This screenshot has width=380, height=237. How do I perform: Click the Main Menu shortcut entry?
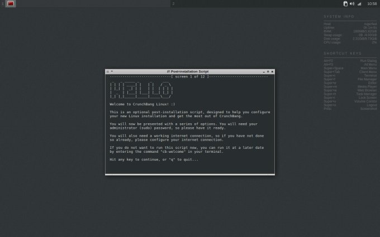click(x=350, y=68)
